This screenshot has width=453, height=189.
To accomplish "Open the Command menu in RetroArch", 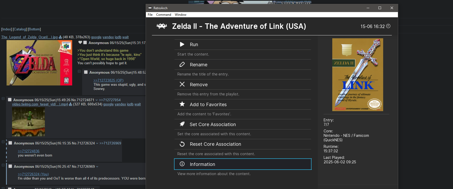I will click(x=164, y=15).
